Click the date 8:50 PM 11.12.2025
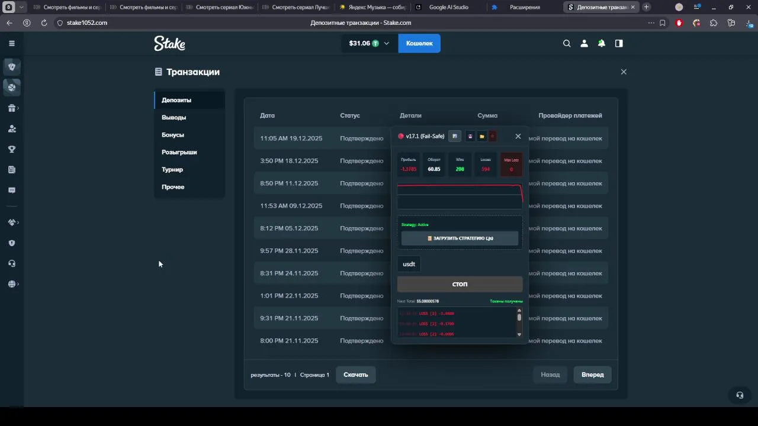The image size is (758, 426). [289, 183]
